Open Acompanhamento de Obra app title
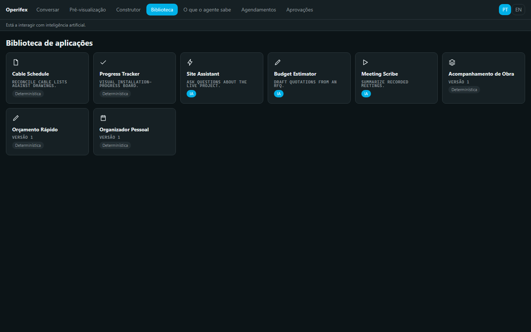Screen dimensions: 531x332 tap(481, 74)
